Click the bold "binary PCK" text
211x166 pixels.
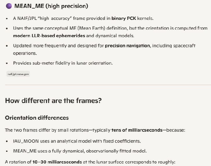(123, 19)
